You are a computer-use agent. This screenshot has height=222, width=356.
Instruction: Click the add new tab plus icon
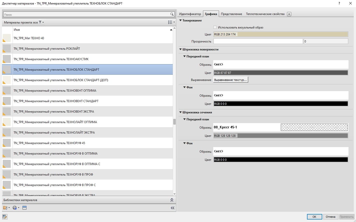289,14
